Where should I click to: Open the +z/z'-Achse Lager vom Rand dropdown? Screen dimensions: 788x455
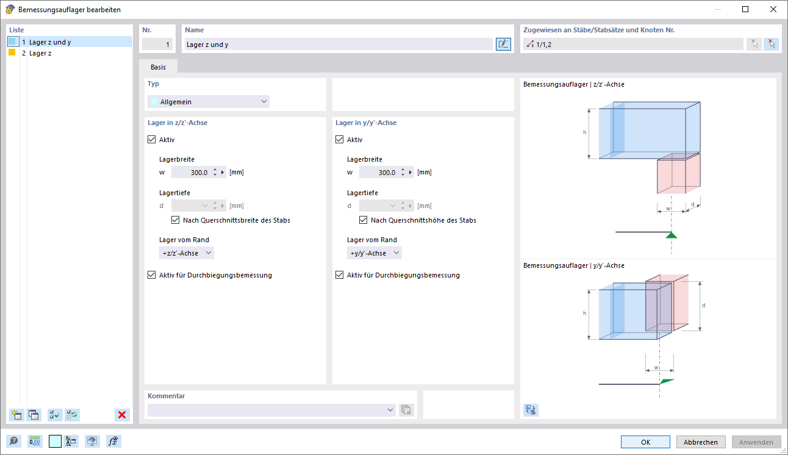pos(187,253)
